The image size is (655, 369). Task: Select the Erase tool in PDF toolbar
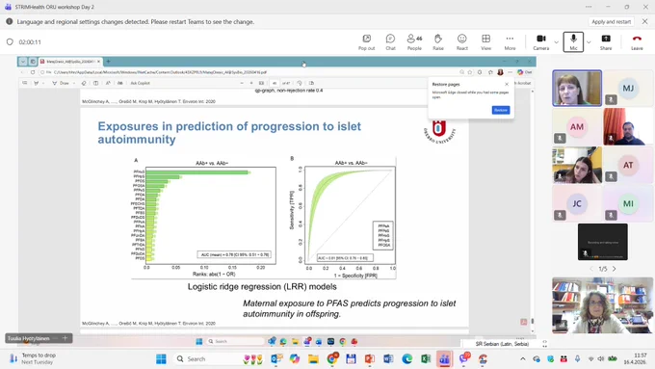[x=84, y=83]
